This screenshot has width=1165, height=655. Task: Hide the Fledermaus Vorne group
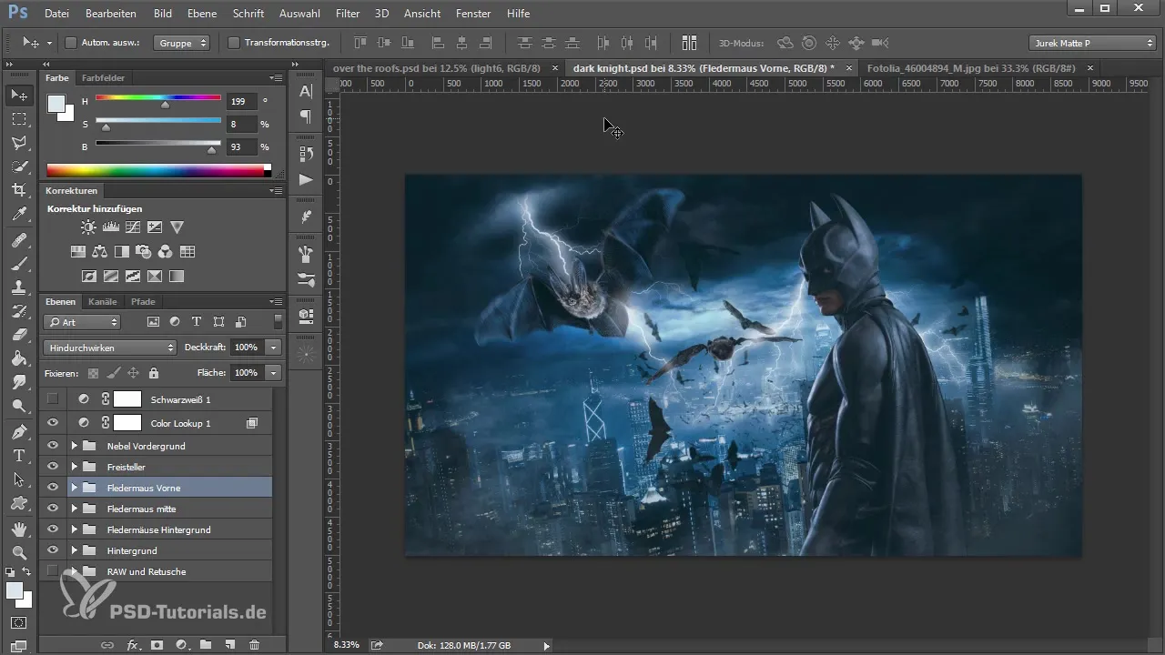point(53,488)
